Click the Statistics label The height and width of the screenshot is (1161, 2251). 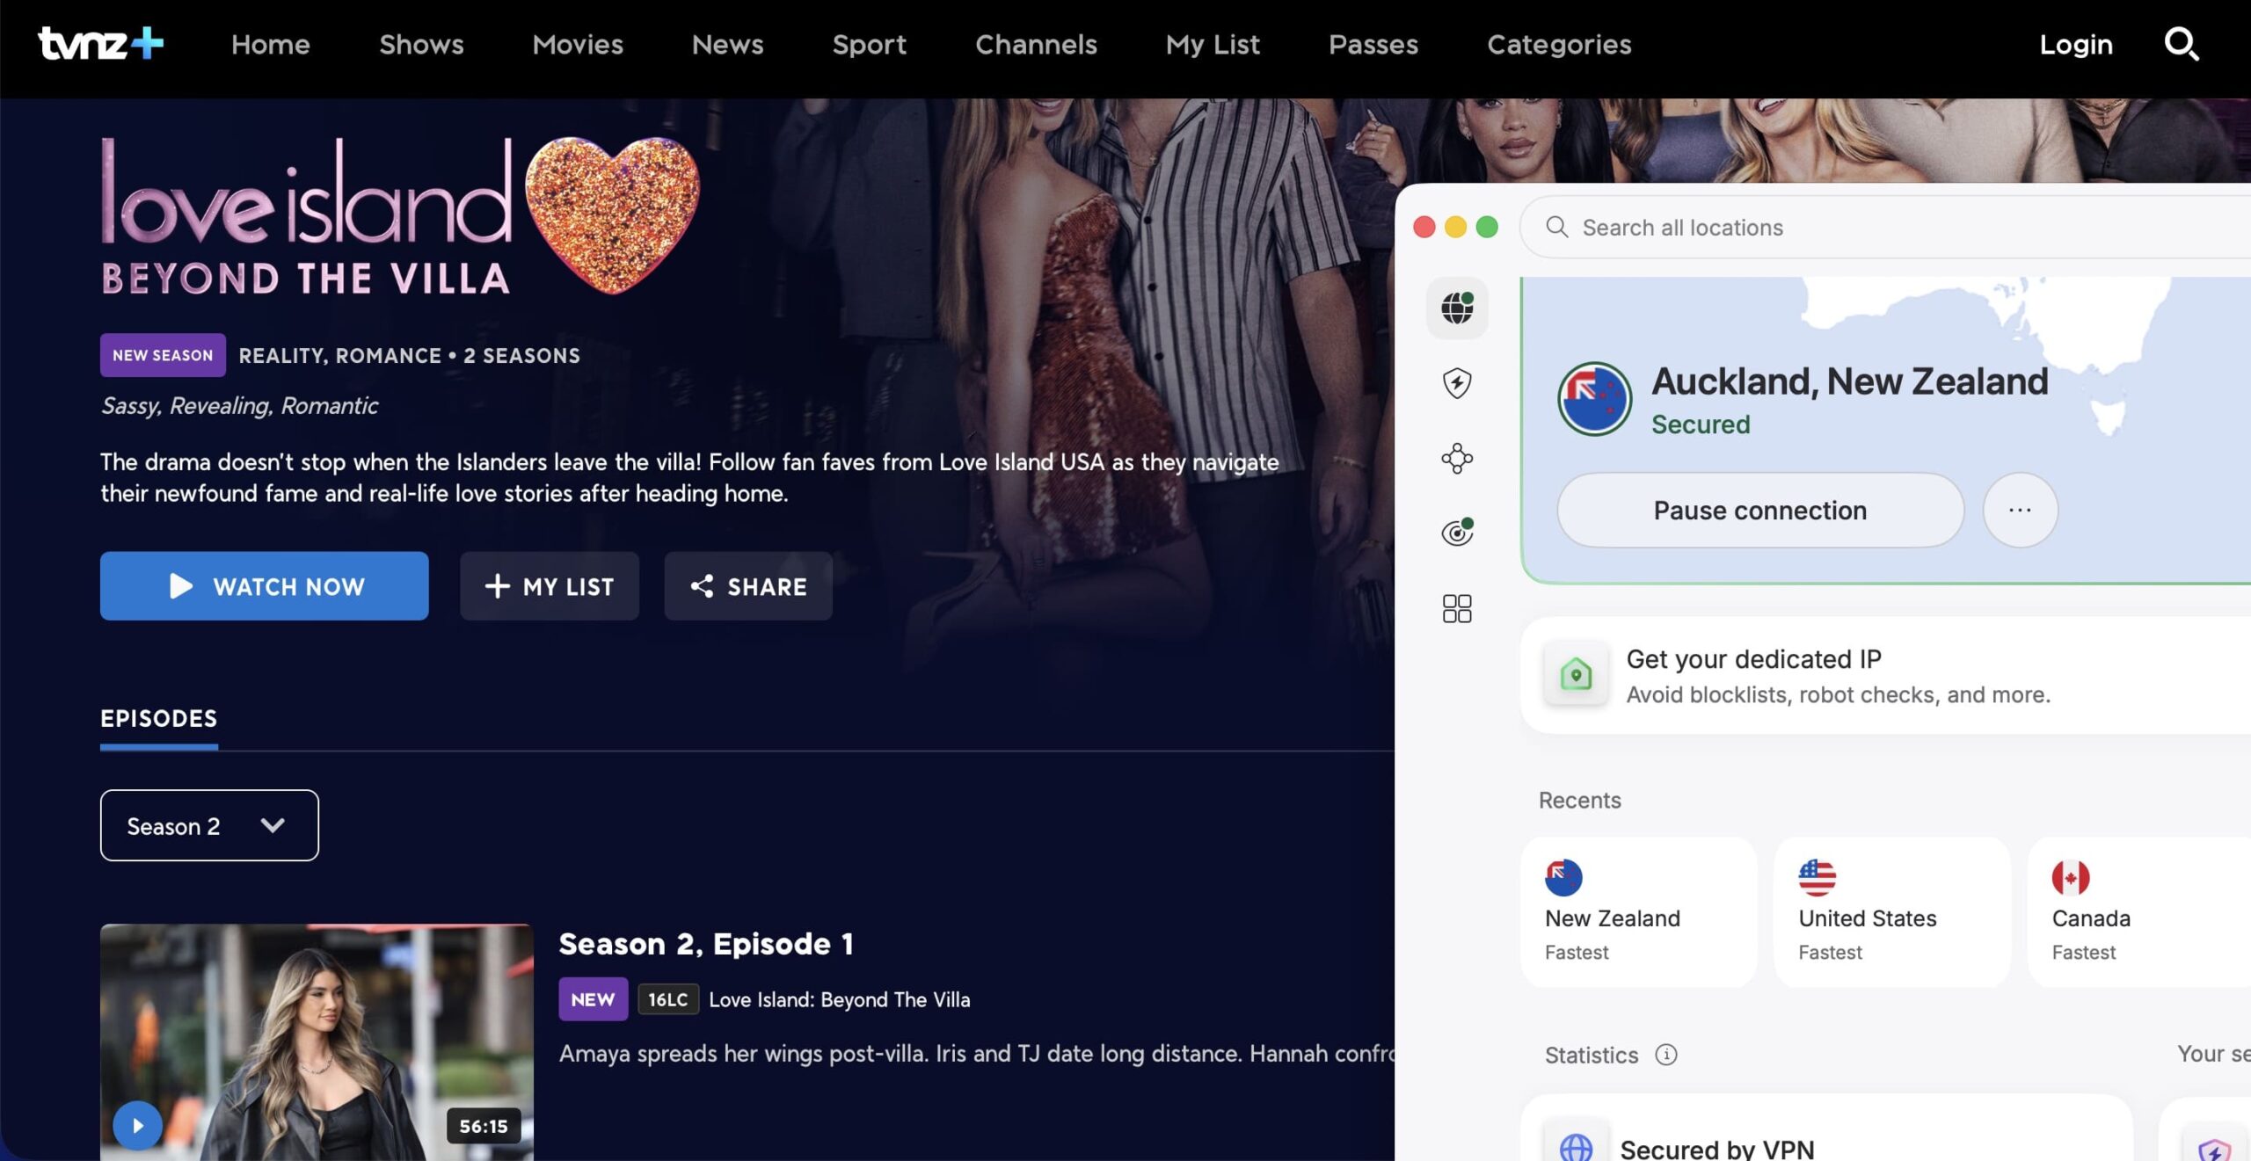(1592, 1055)
